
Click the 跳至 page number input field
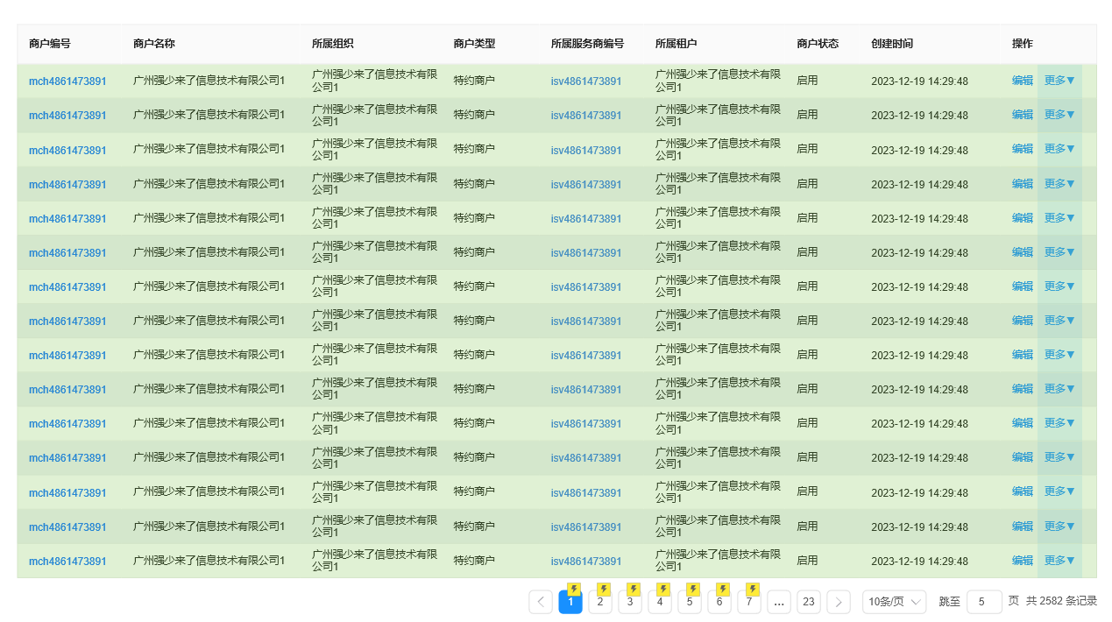[x=984, y=602]
